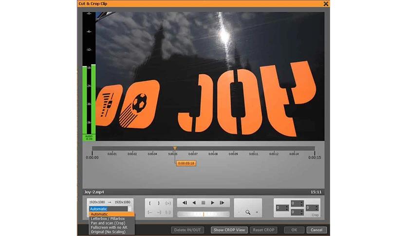Click the right crop value field

(x=312, y=208)
